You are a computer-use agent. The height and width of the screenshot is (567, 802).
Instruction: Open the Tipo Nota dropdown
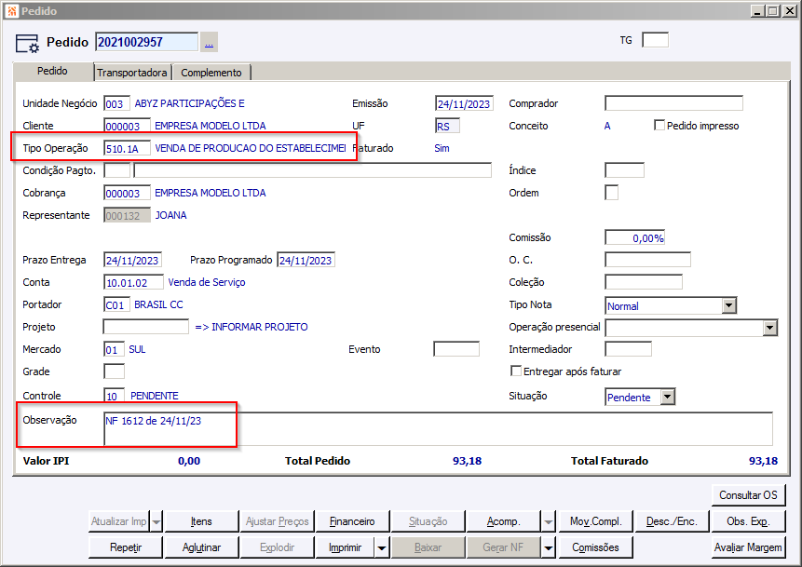(x=728, y=305)
